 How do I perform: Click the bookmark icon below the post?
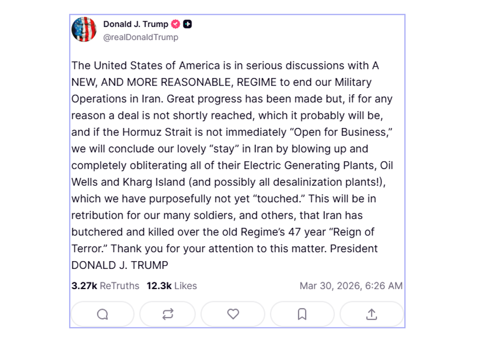click(302, 314)
